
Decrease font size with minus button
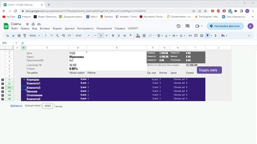pos(95,36)
